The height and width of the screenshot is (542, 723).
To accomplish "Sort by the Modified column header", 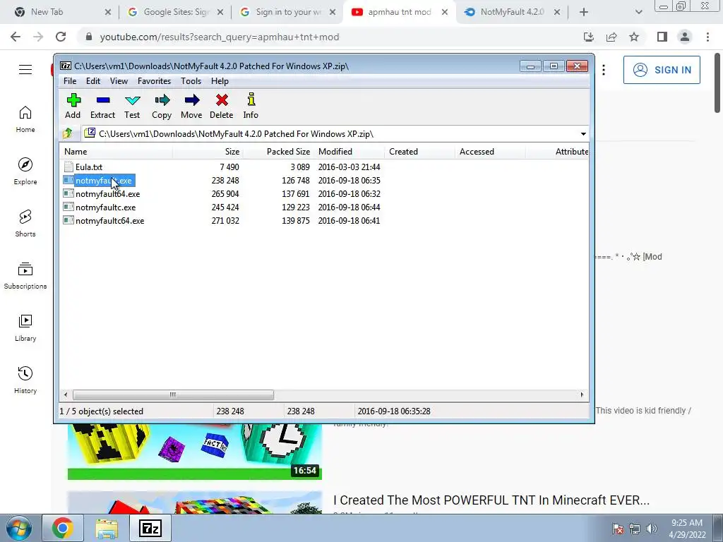I will pyautogui.click(x=349, y=152).
